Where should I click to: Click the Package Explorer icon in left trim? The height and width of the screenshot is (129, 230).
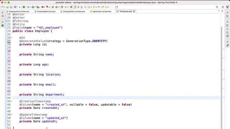tap(3, 16)
